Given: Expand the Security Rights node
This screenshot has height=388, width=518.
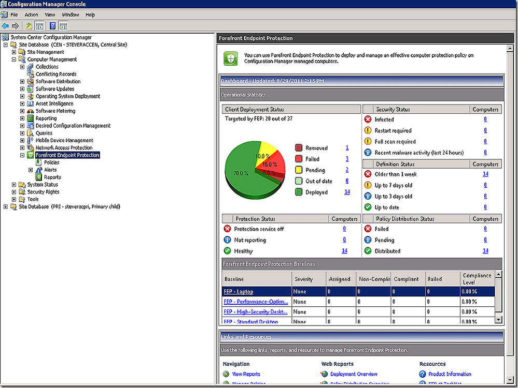Looking at the screenshot, I should [x=14, y=192].
